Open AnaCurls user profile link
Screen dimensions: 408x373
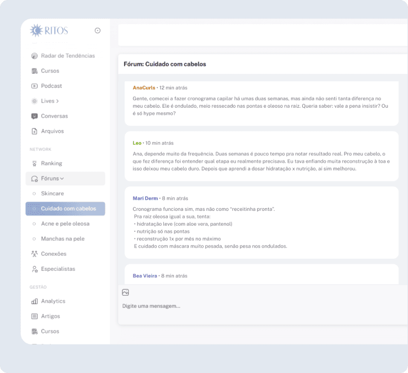click(x=144, y=88)
